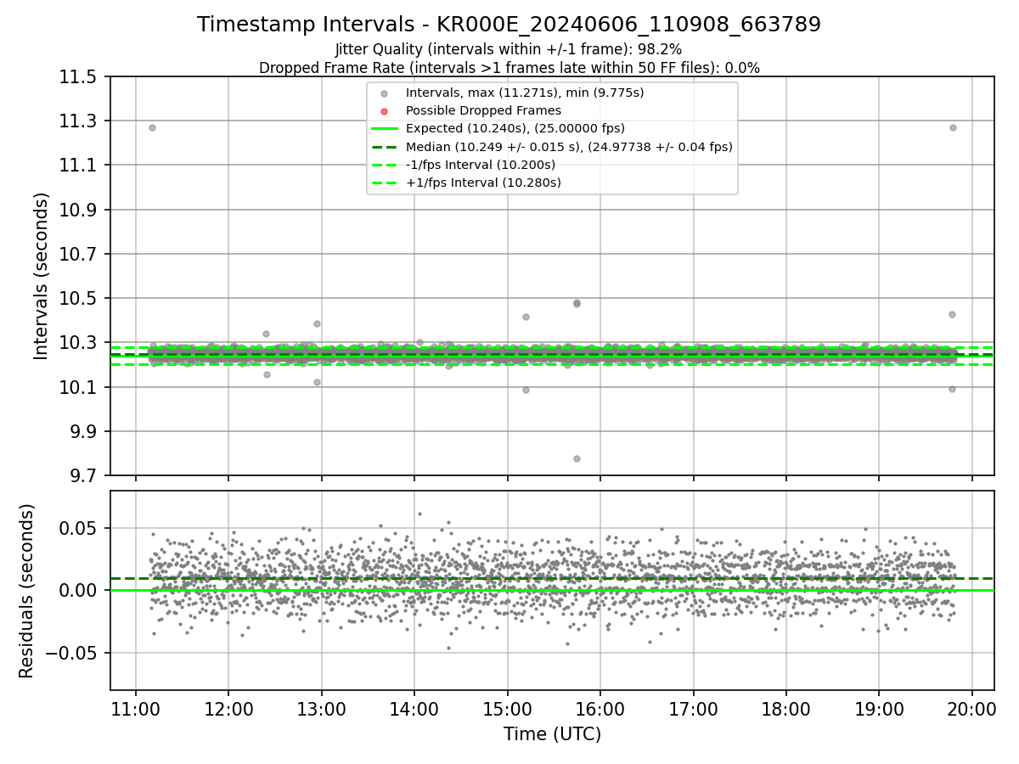Click the 'Intervals (seconds)' y-axis label
Image resolution: width=1019 pixels, height=764 pixels.
point(42,276)
